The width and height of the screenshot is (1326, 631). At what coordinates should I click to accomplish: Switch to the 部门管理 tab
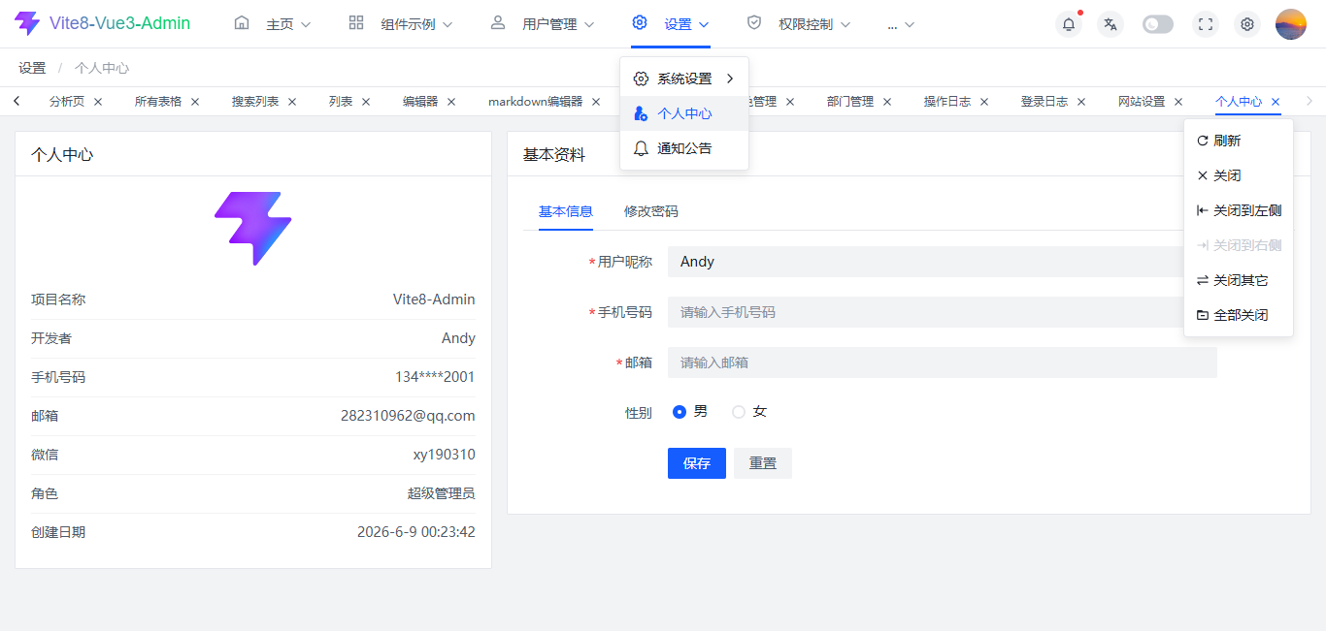click(x=850, y=102)
